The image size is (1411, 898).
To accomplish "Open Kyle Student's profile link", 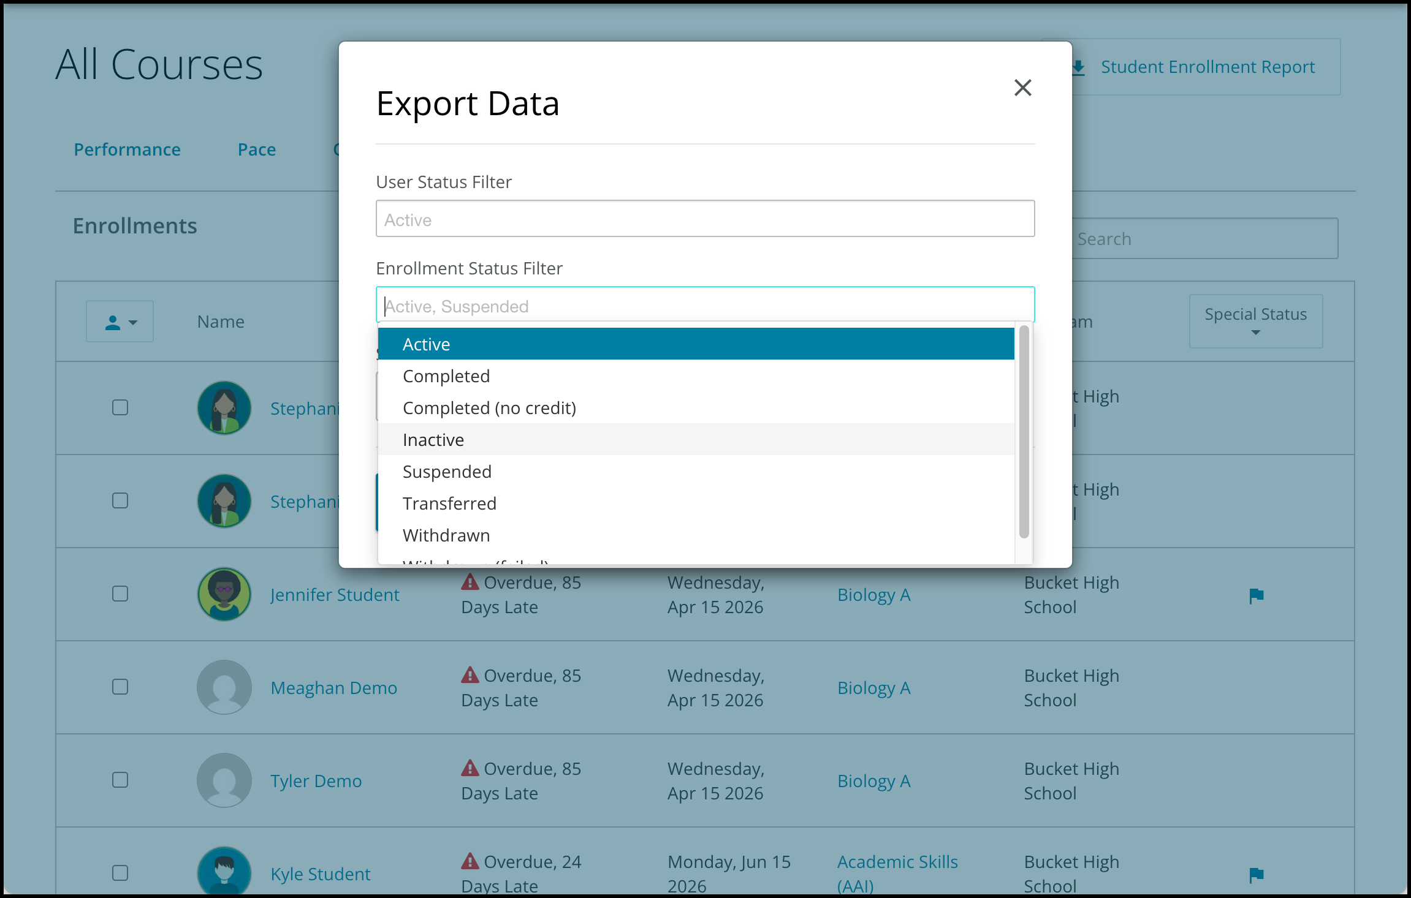I will click(321, 874).
